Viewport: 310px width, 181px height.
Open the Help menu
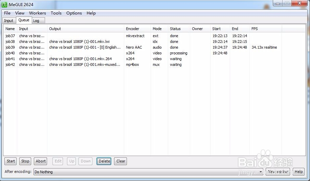(x=91, y=13)
